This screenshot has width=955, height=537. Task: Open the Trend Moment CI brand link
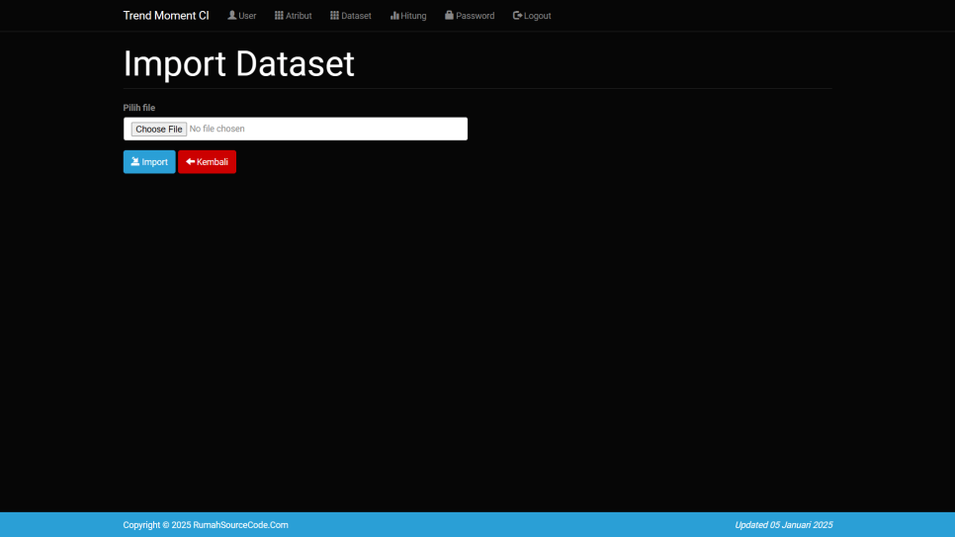click(x=166, y=16)
